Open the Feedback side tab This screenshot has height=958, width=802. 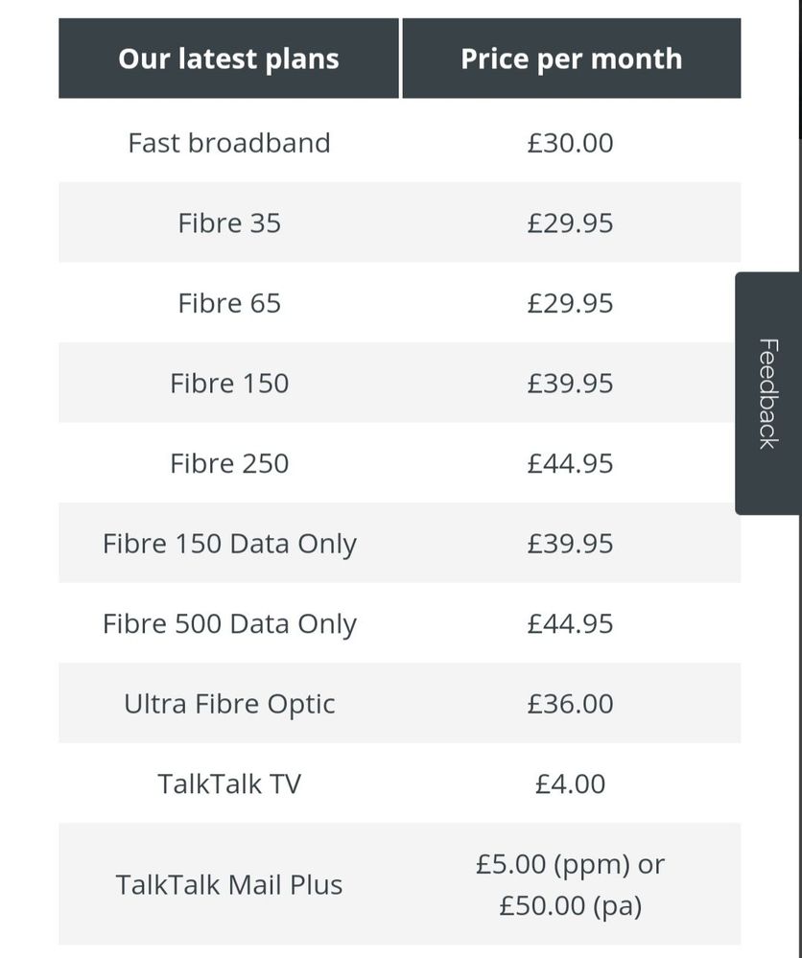click(x=767, y=393)
